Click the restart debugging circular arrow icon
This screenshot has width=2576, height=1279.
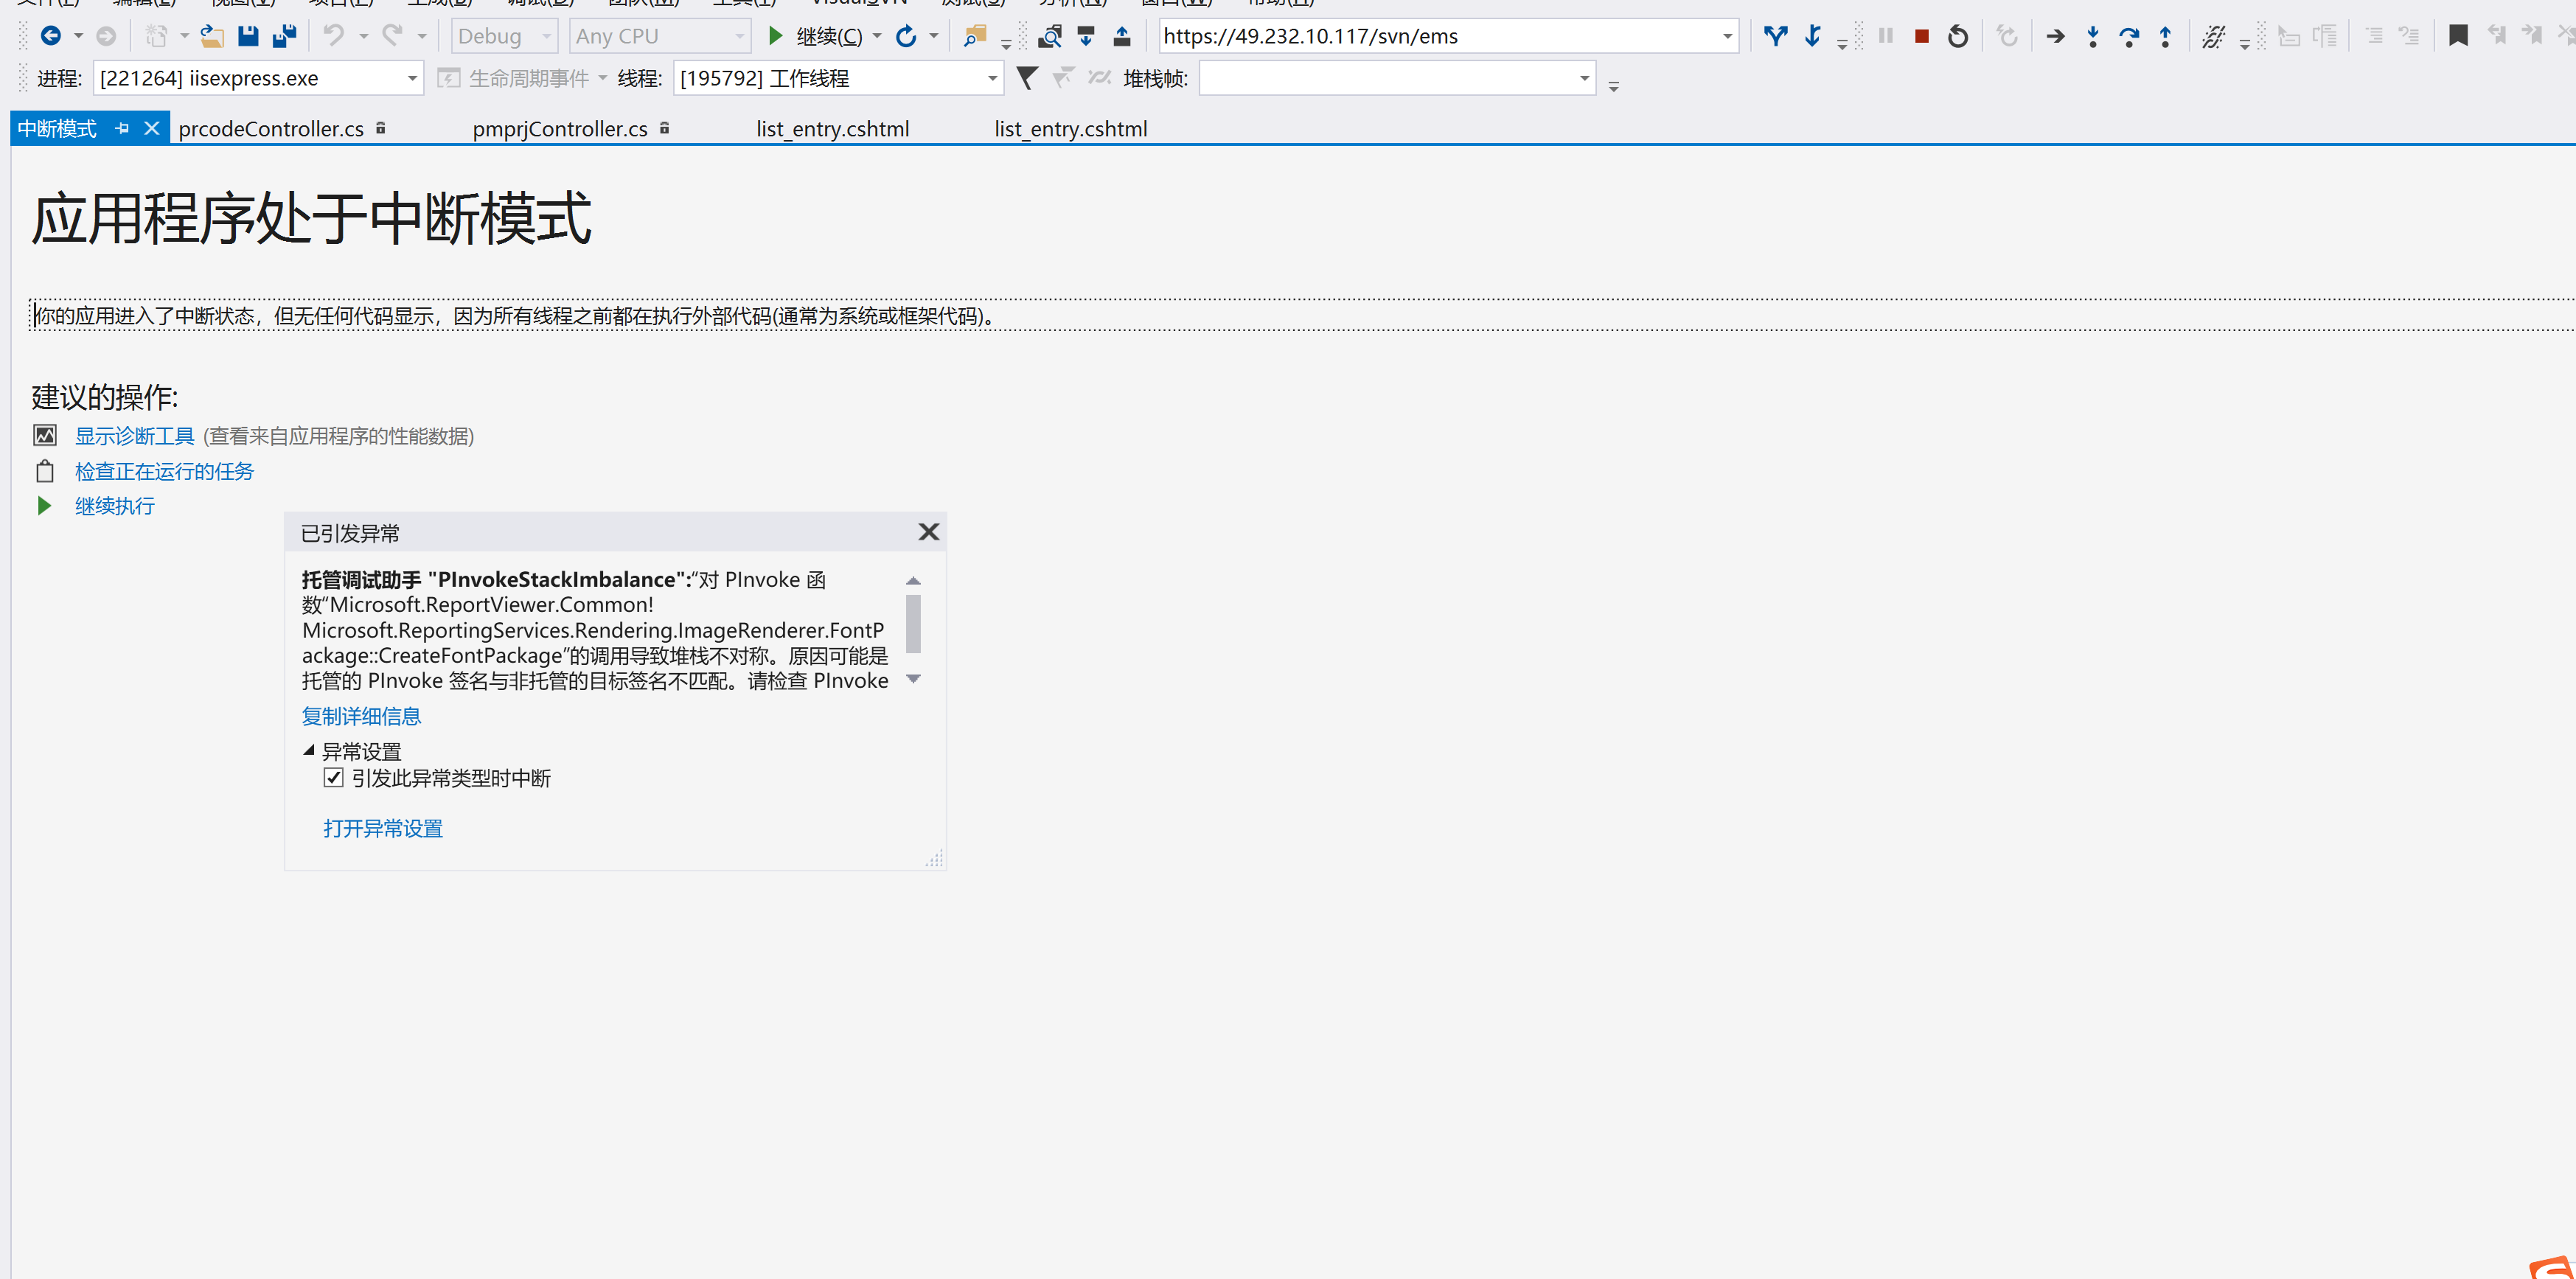pos(1957,37)
